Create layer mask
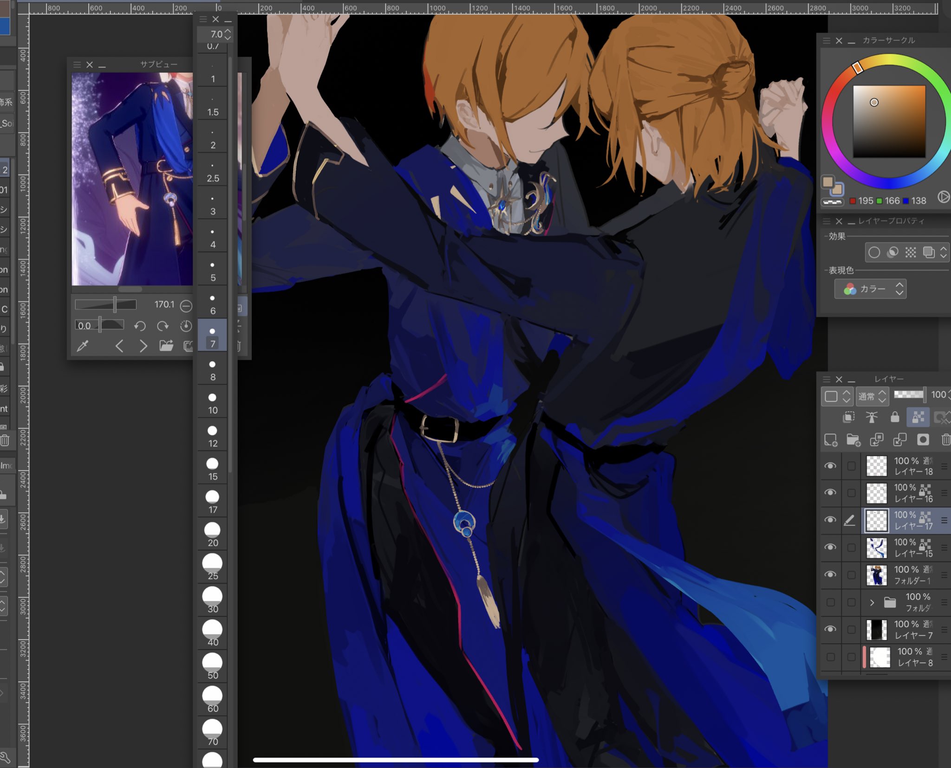 point(923,440)
